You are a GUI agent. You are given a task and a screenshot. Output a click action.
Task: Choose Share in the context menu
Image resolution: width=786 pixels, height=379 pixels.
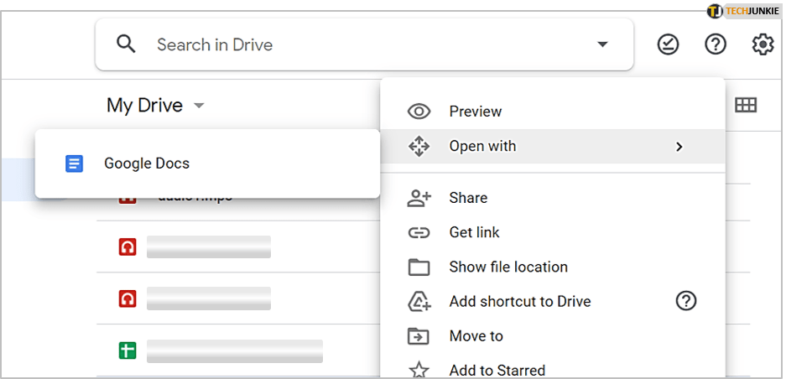click(467, 198)
